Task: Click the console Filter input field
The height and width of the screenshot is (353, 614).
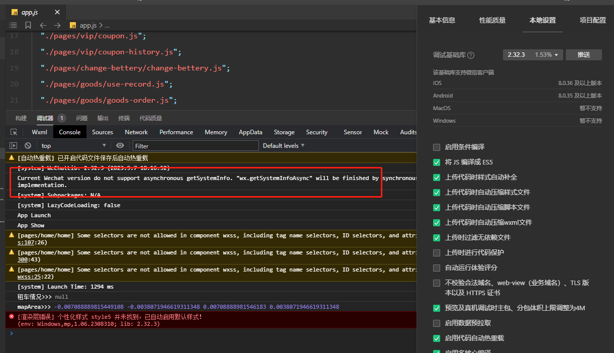Action: [x=195, y=146]
